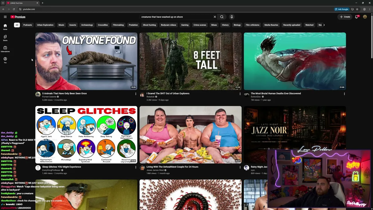Screen dimensions: 373x210
Task: Open Forrest Galante channel avatar
Action: coord(38,94)
